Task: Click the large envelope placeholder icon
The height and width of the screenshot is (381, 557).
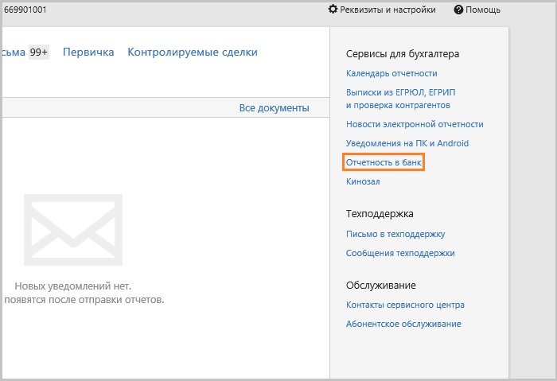Action: (x=73, y=230)
